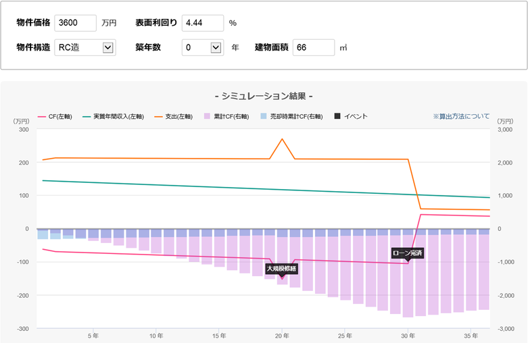
Task: Click the 売却時累計CF(右軸) blue legend swatch
Action: 264,116
